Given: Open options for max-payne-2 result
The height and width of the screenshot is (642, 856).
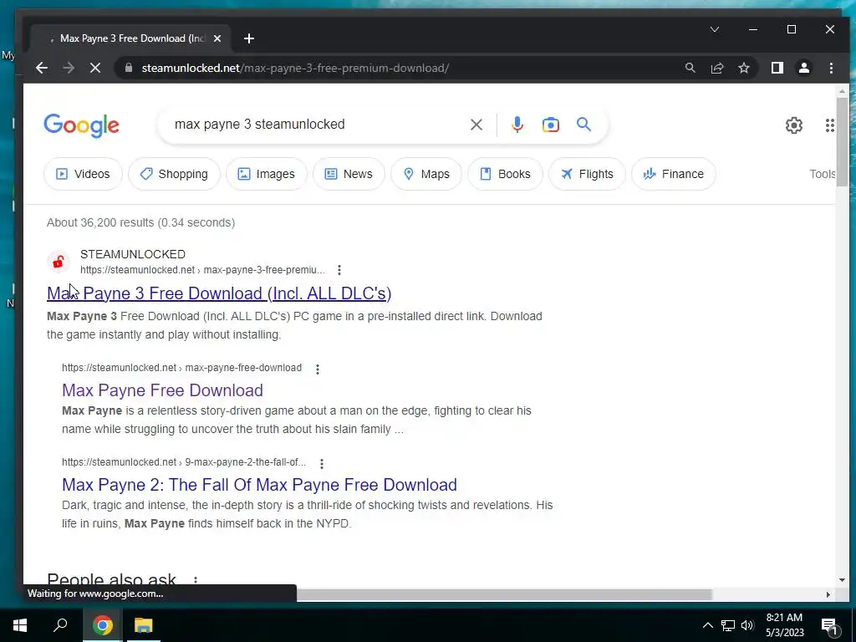Looking at the screenshot, I should pyautogui.click(x=322, y=463).
